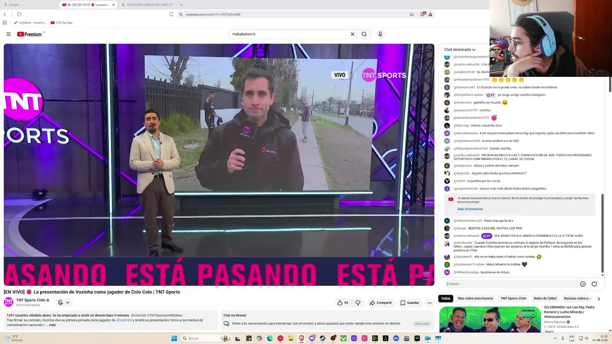Screen dimensions: 612x344
Task: Select the TNT Sports Chile chip
Action: (x=514, y=299)
